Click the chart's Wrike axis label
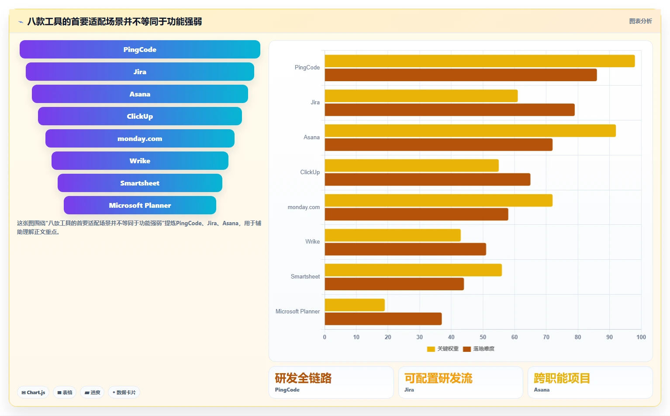The width and height of the screenshot is (670, 416). 312,242
